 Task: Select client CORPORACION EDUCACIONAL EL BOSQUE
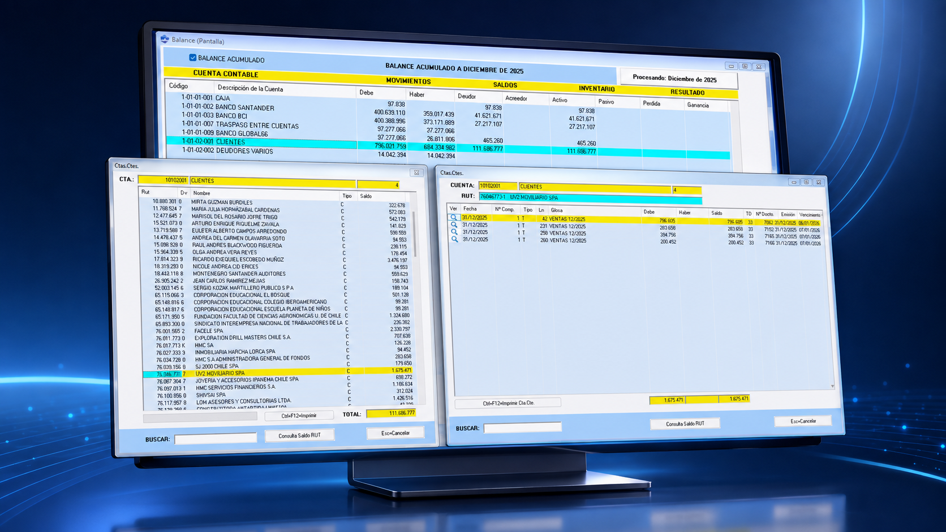[x=277, y=295]
